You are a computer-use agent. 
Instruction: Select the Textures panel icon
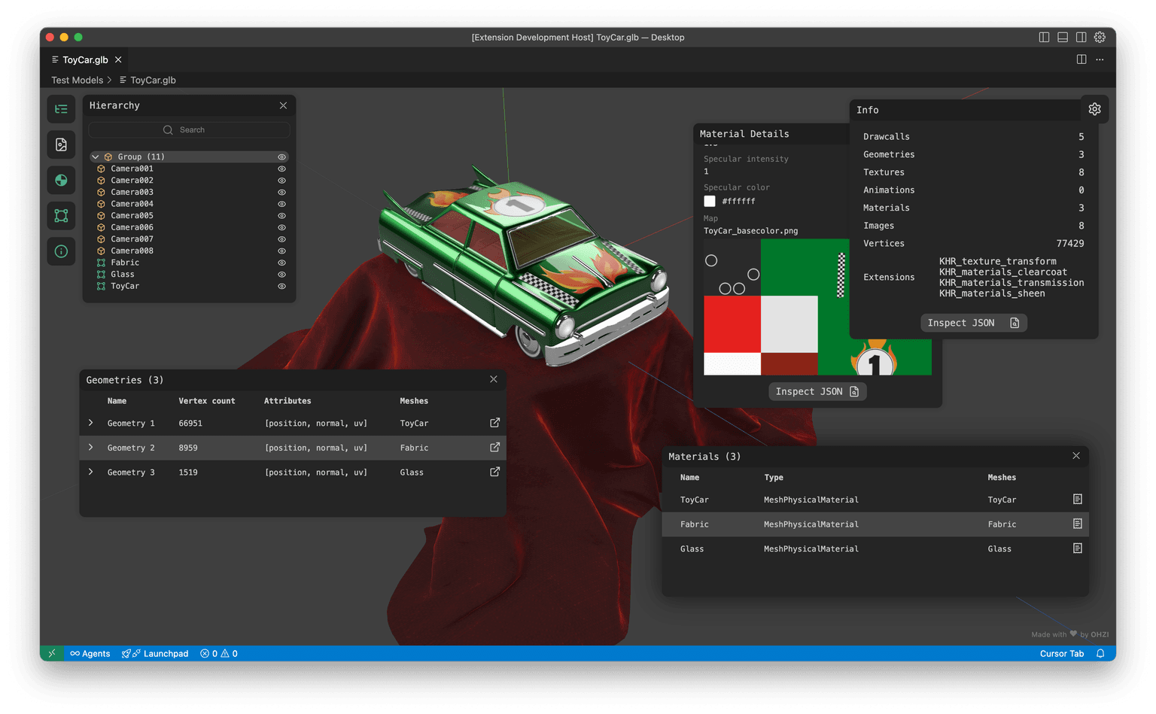point(61,144)
